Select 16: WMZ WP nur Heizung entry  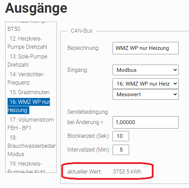click(29, 106)
